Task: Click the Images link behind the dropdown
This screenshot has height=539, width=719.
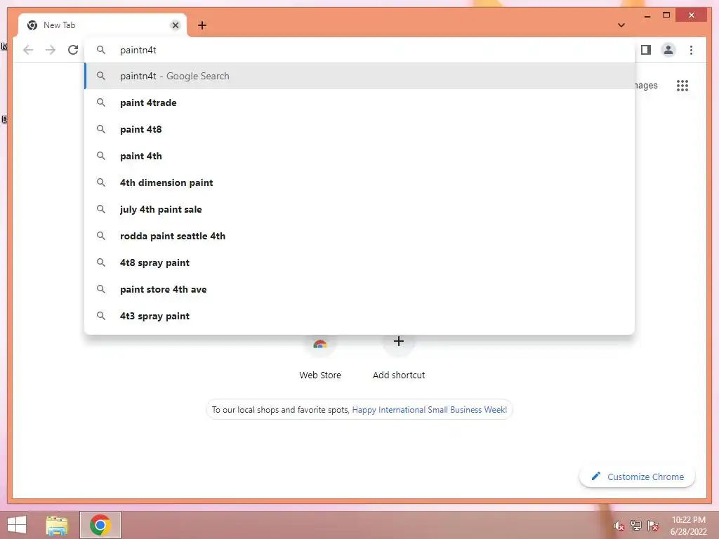Action: (646, 85)
